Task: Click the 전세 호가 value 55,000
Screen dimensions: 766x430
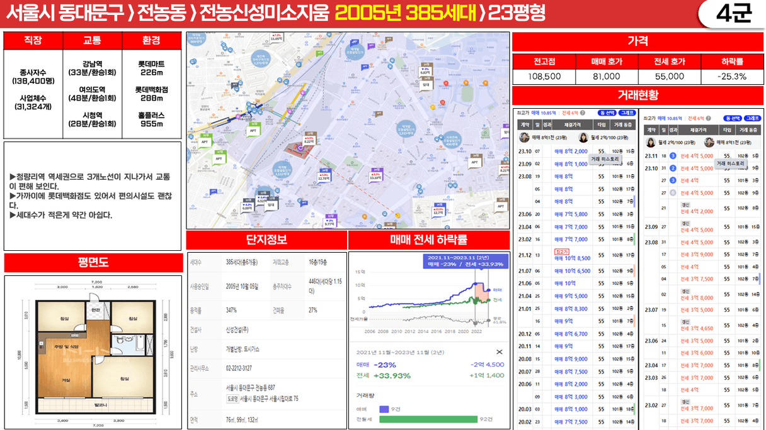Action: click(669, 77)
